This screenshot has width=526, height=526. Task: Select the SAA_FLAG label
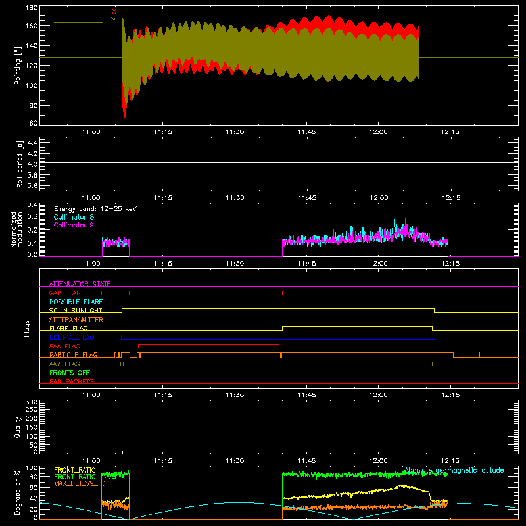[64, 346]
